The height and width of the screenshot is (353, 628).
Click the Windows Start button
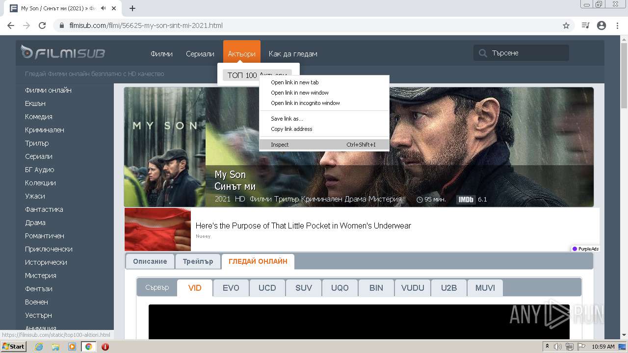coord(13,347)
